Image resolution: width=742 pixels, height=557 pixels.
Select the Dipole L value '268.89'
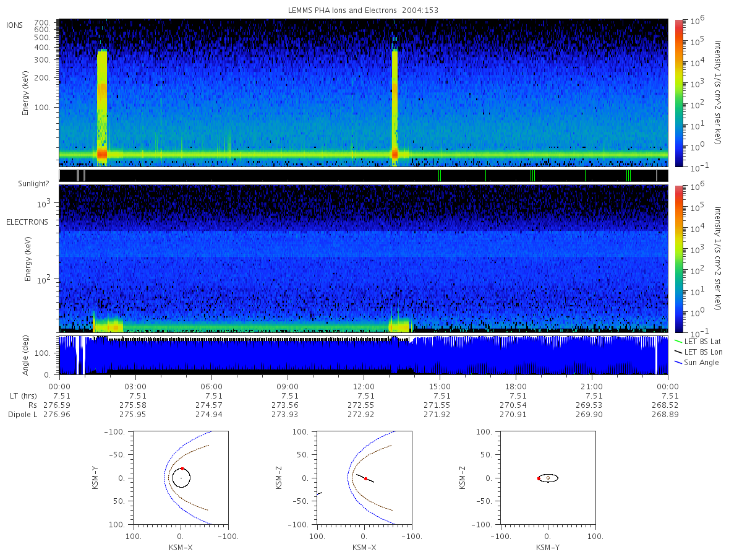(665, 415)
